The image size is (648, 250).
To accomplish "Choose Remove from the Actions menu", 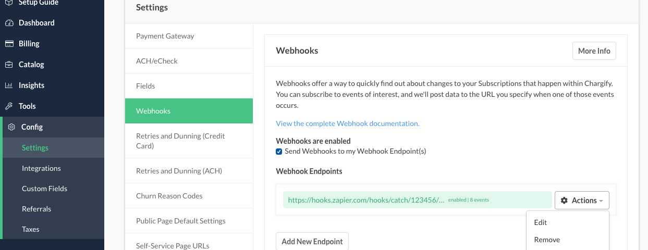I will (x=547, y=240).
